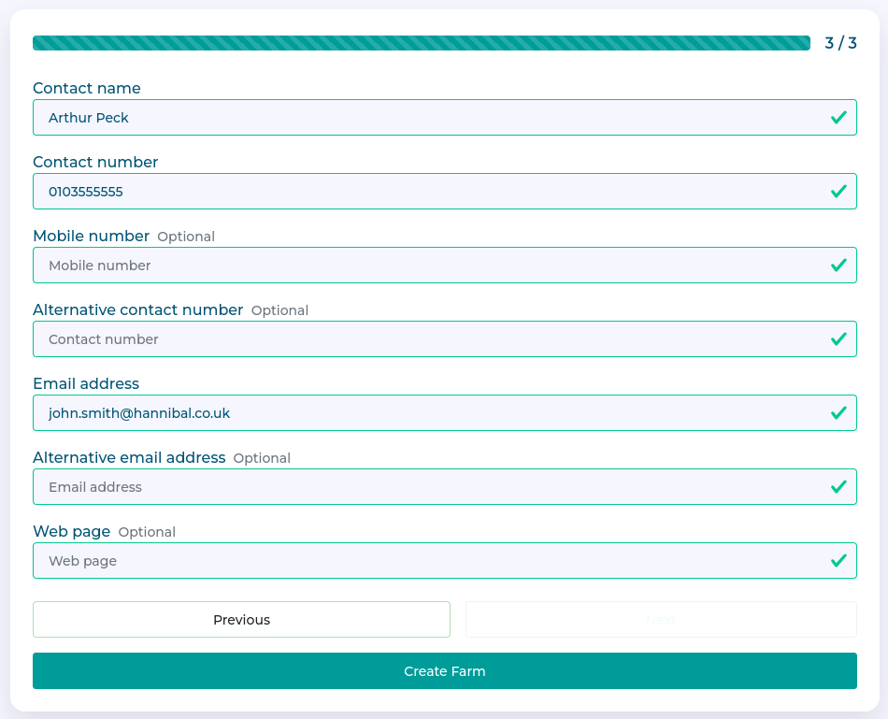
Task: Click the checkmark in Alternative contact number field
Action: click(x=838, y=339)
